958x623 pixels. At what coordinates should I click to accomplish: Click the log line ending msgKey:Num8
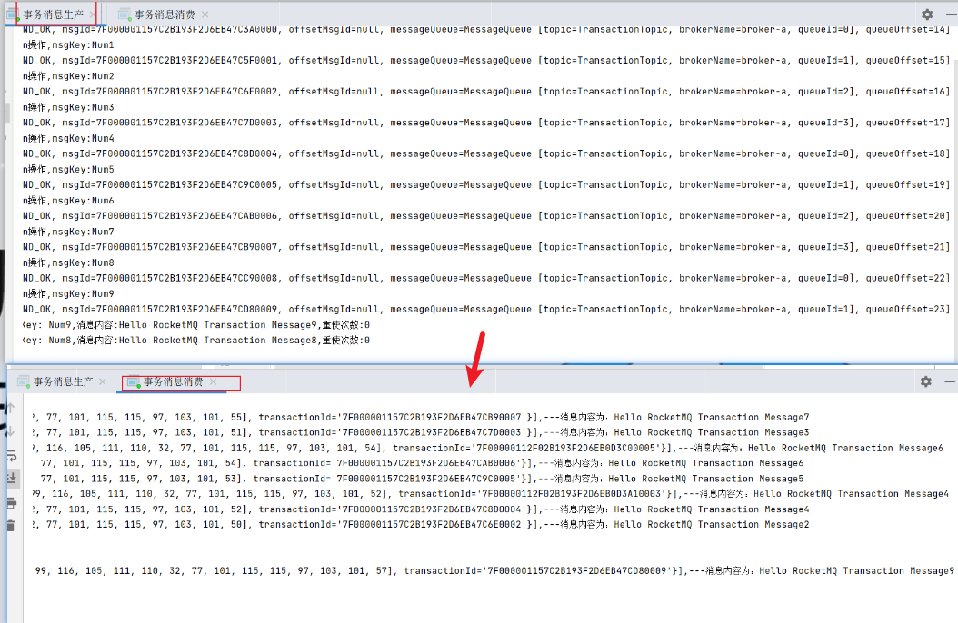click(68, 263)
